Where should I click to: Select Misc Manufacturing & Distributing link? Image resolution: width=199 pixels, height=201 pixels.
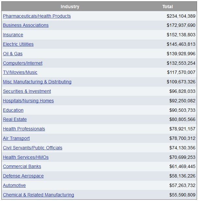coord(37,82)
